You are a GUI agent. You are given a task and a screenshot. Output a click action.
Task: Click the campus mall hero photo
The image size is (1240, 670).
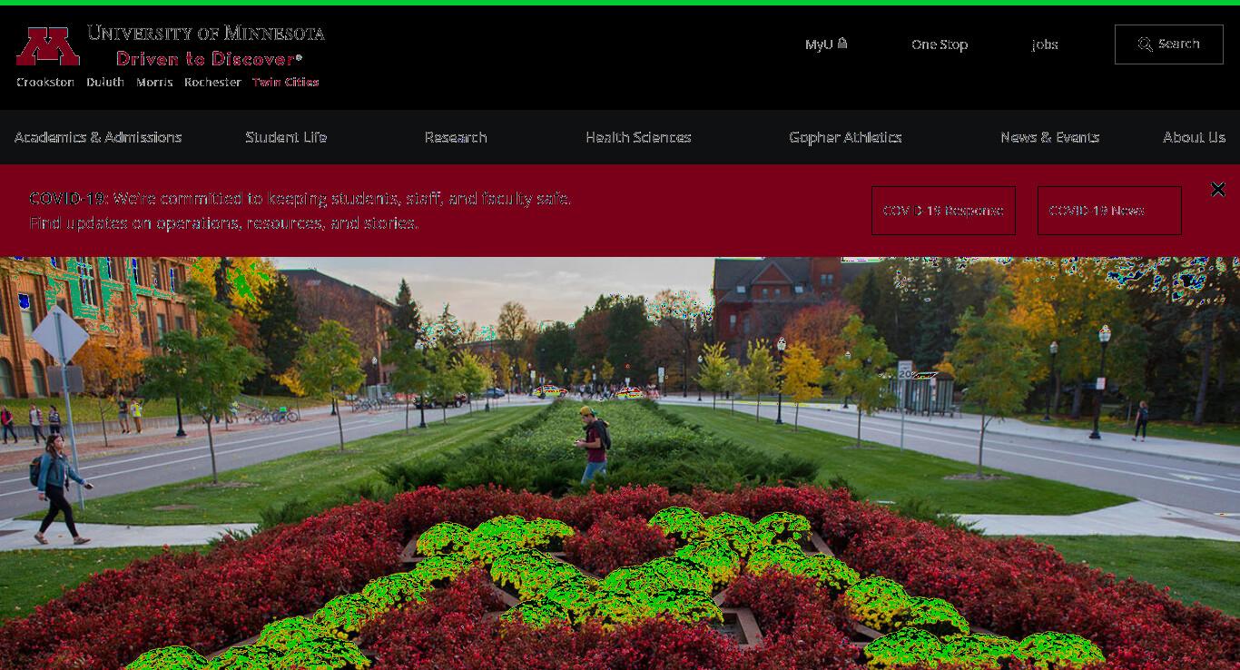tap(620, 463)
